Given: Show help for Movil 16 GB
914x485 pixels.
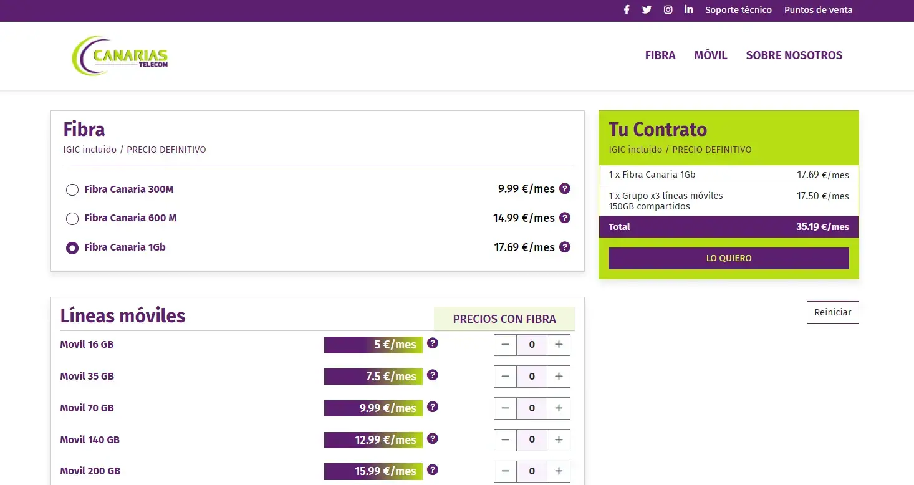Looking at the screenshot, I should tap(433, 343).
